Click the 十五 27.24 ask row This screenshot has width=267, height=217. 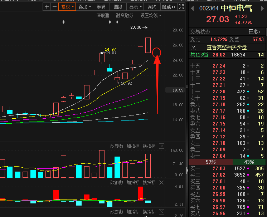(227, 66)
